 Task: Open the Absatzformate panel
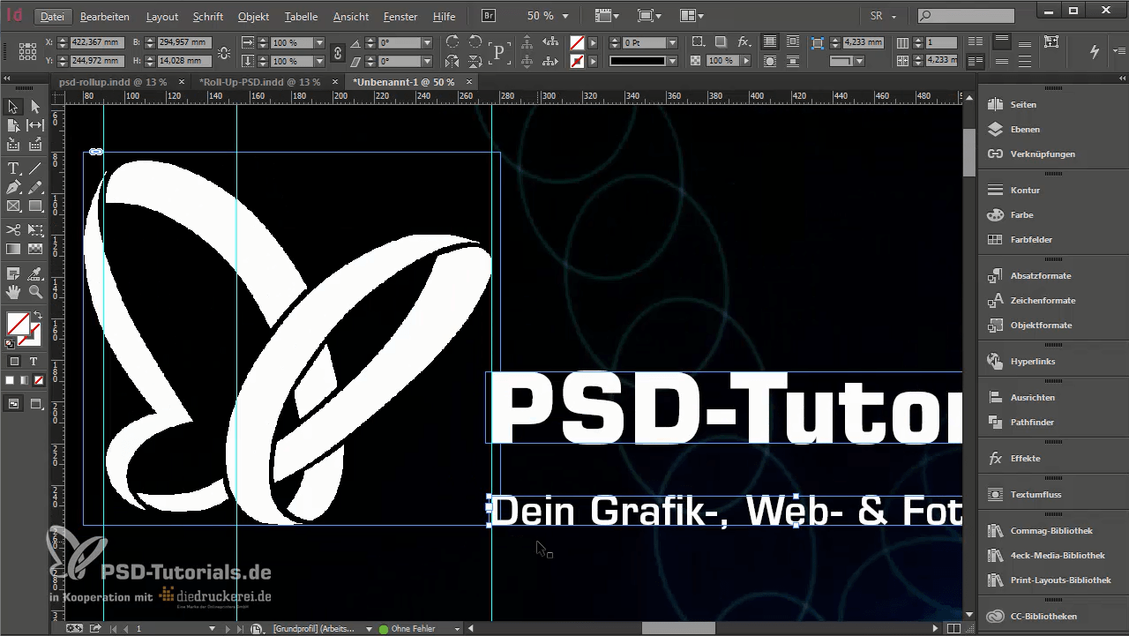1040,275
